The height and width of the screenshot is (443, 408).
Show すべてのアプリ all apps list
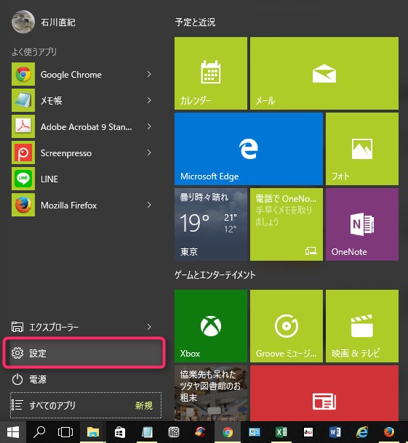pyautogui.click(x=86, y=405)
